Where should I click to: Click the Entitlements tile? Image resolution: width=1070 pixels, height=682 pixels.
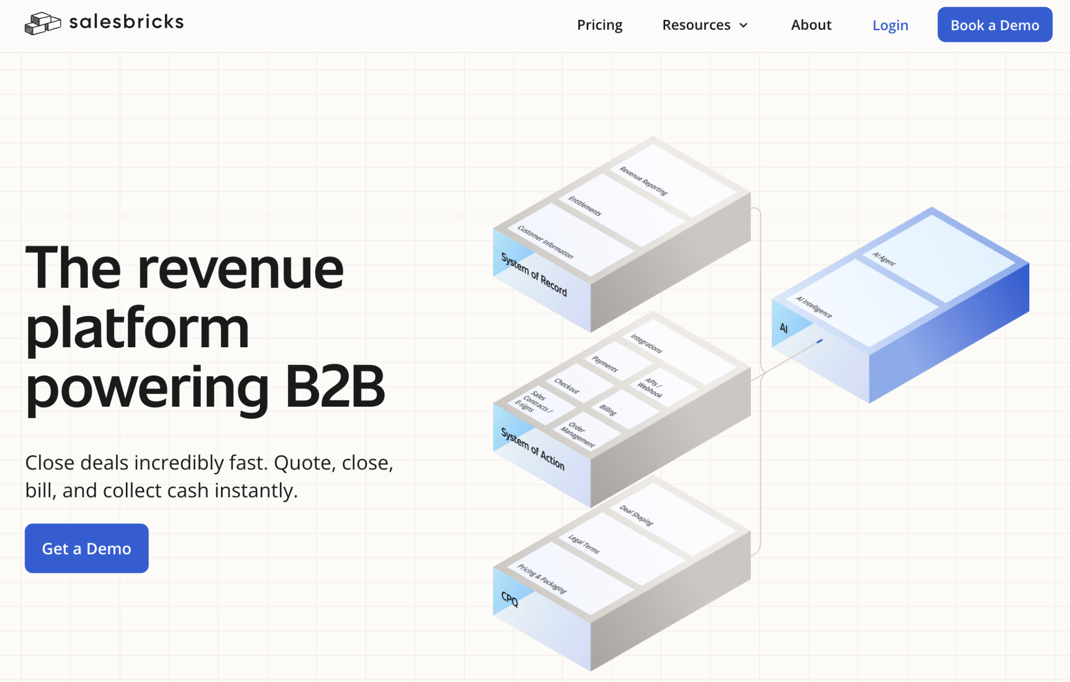[622, 210]
